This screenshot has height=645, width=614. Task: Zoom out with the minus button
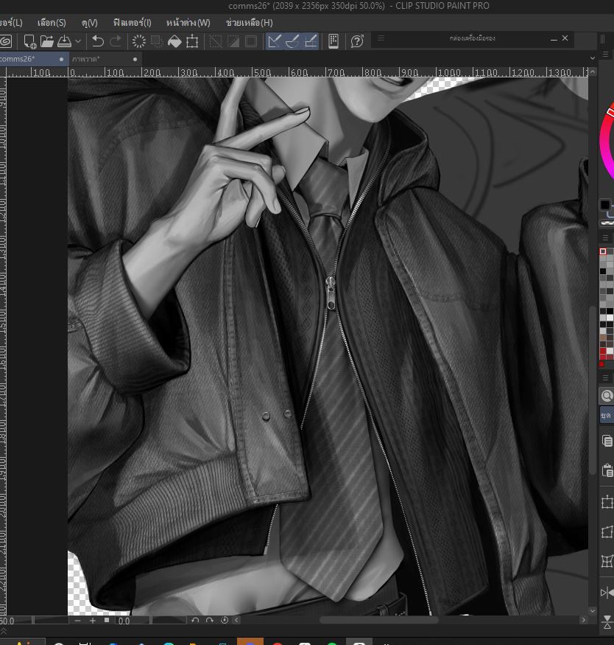pos(78,621)
